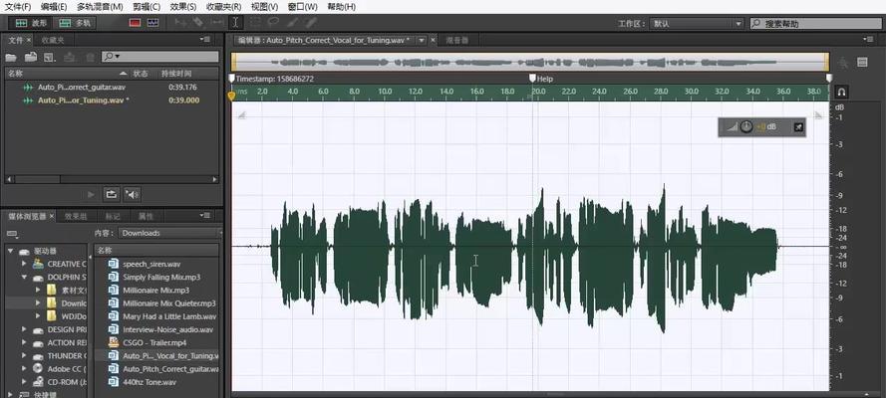This screenshot has width=886, height=398.
Task: Open the 帮助(H) menu
Action: pyautogui.click(x=341, y=7)
